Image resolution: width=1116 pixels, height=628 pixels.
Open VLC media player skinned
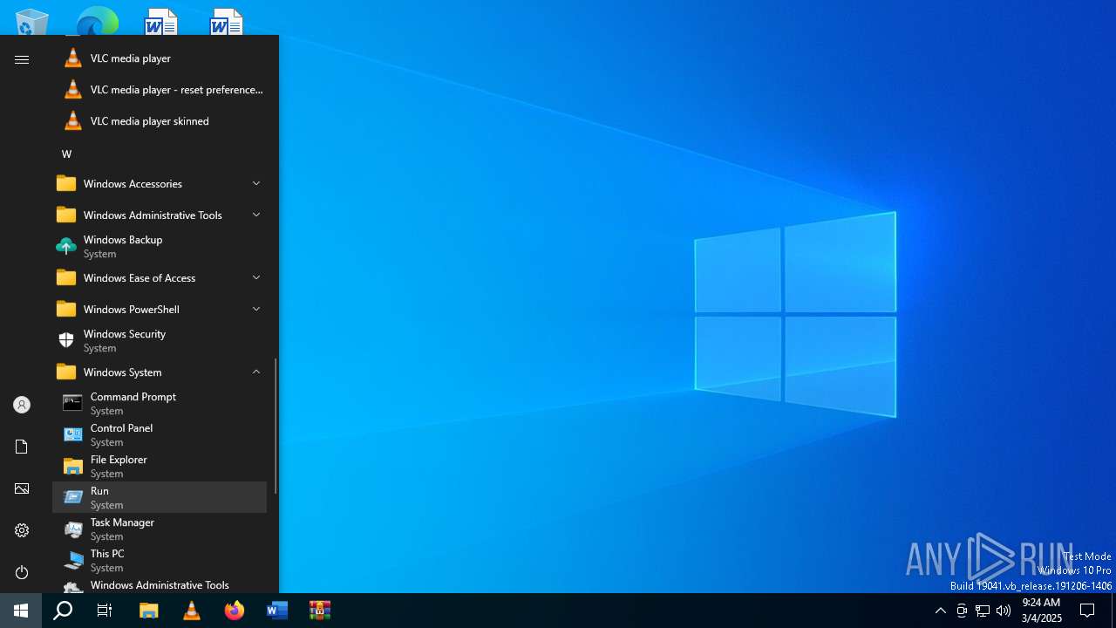coord(160,121)
